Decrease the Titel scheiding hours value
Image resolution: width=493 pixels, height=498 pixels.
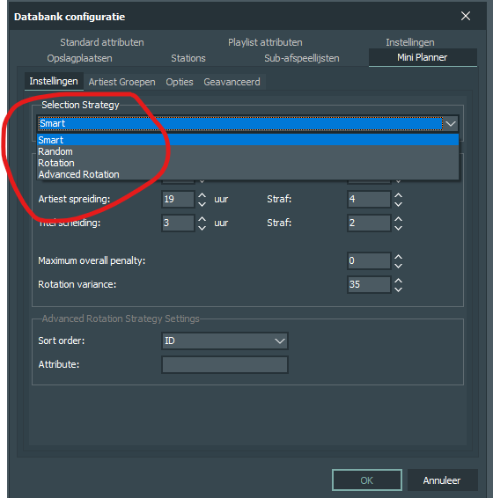point(202,228)
